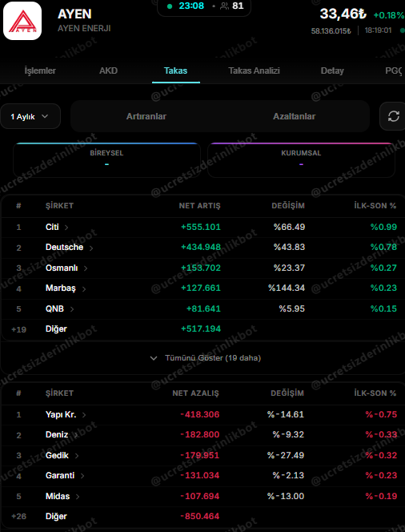The width and height of the screenshot is (405, 532).
Task: Click the +434.948 net increase value
Action: pyautogui.click(x=201, y=247)
